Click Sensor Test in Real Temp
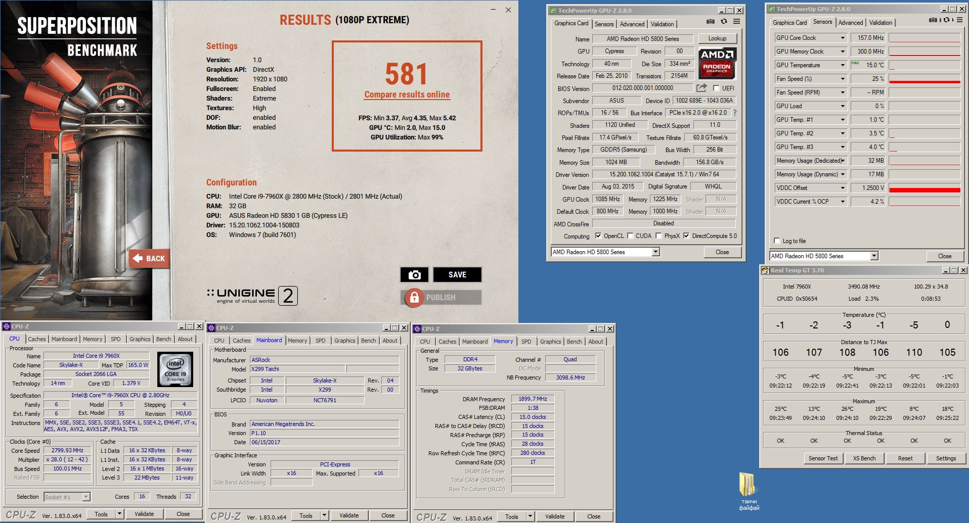This screenshot has height=523, width=969. click(x=823, y=458)
